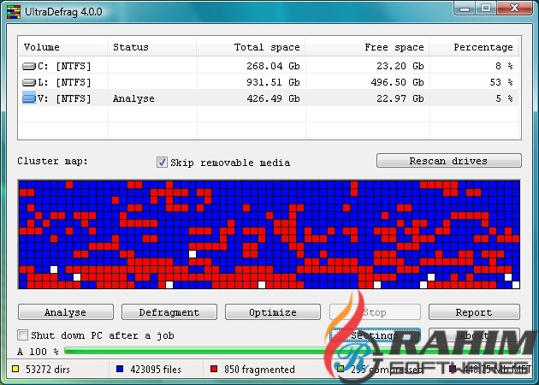Click the 850 fragmented status entry
The image size is (539, 385).
pyautogui.click(x=259, y=370)
